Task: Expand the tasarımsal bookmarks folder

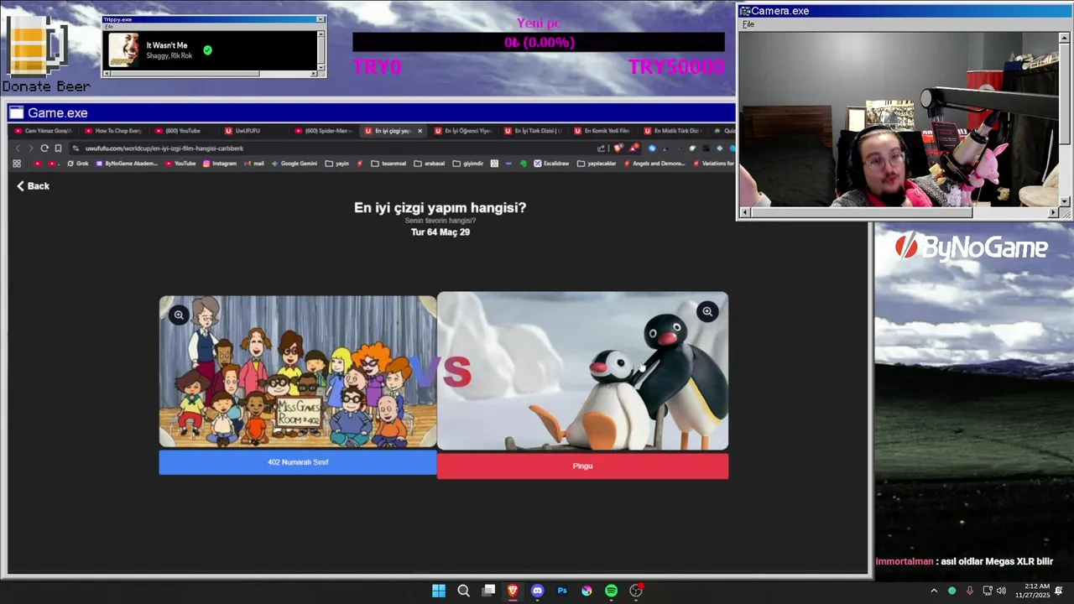Action: click(x=388, y=164)
